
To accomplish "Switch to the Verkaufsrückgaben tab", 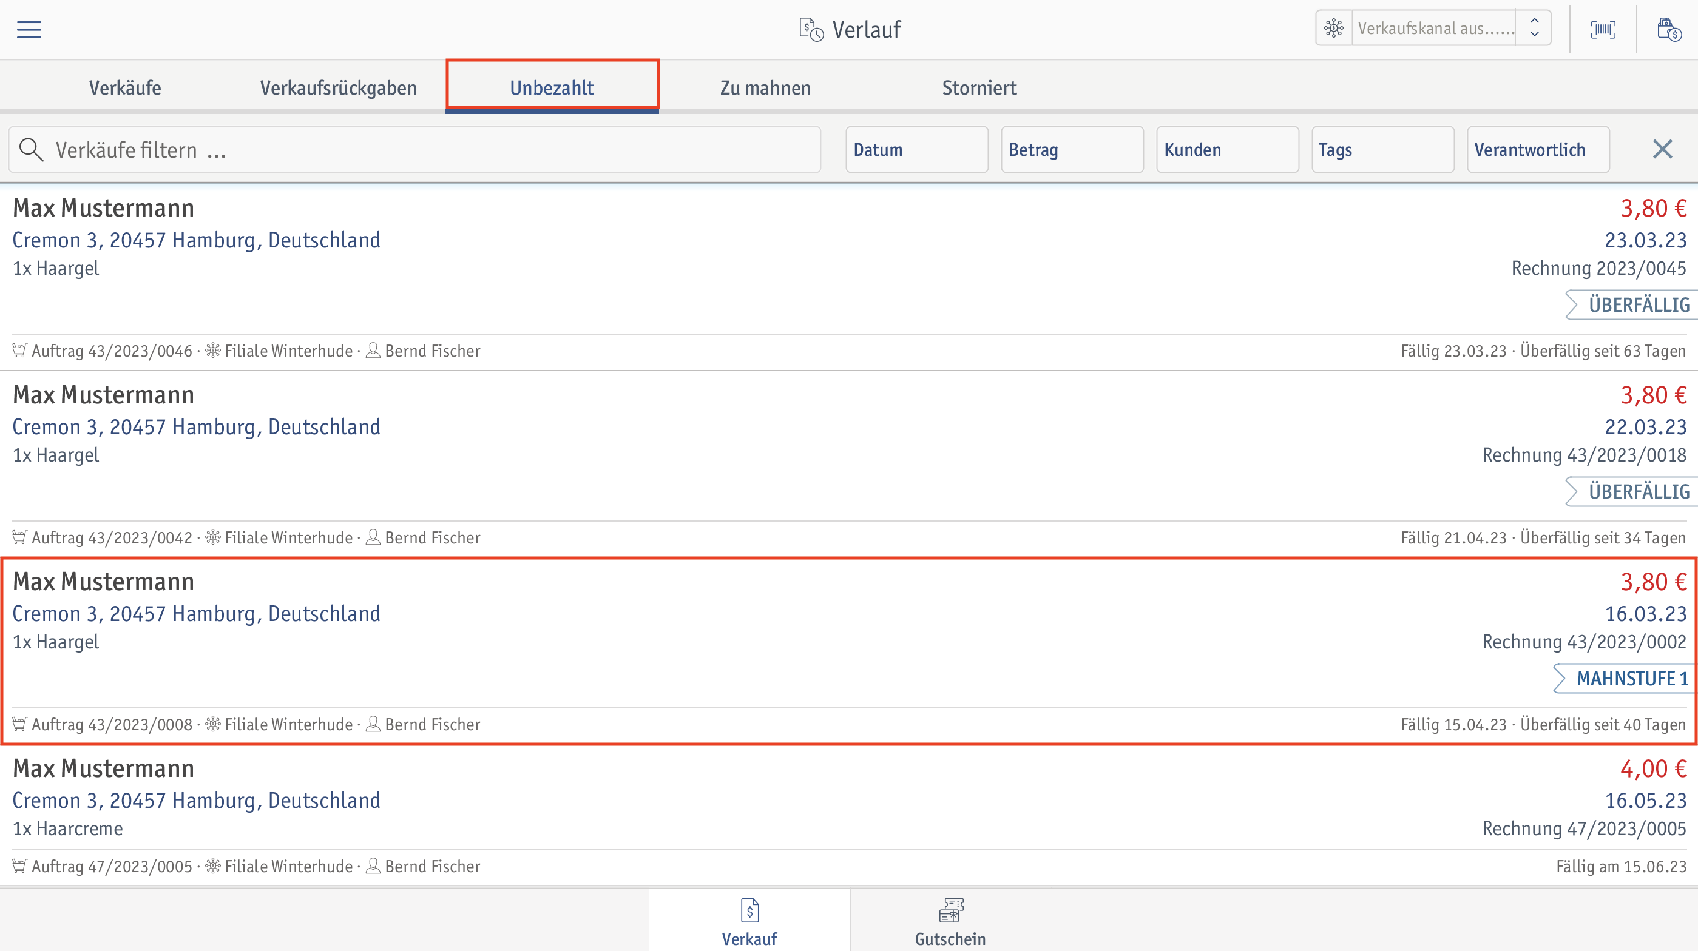I will [338, 87].
